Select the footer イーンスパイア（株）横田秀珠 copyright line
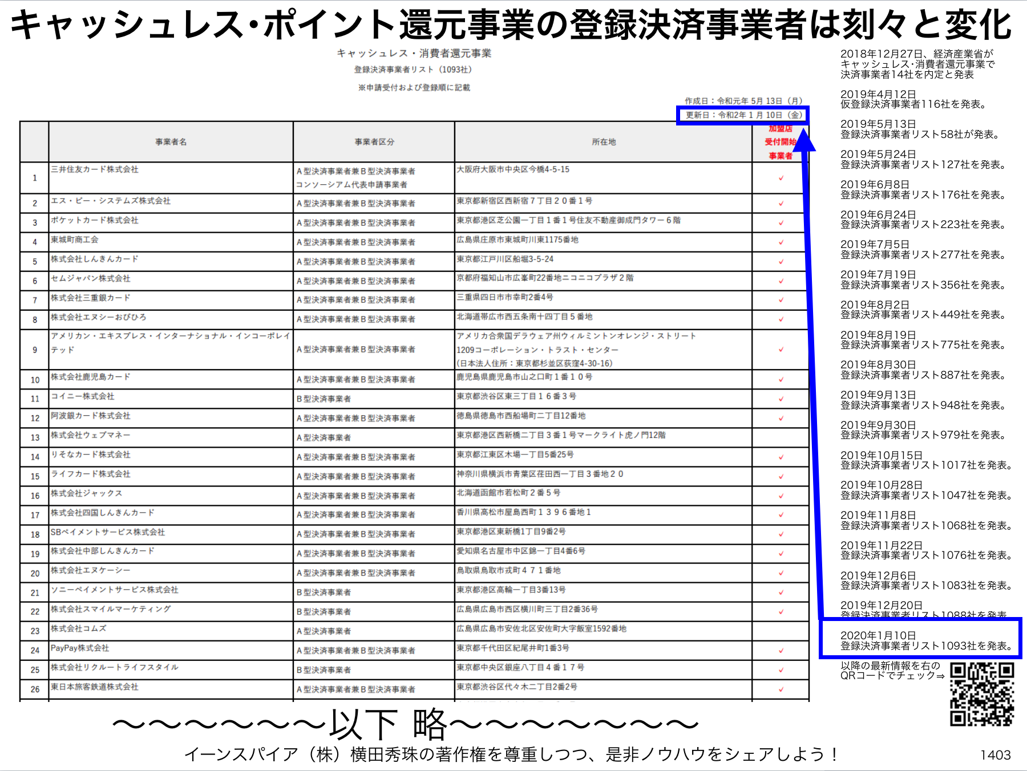This screenshot has width=1027, height=771. [x=511, y=754]
